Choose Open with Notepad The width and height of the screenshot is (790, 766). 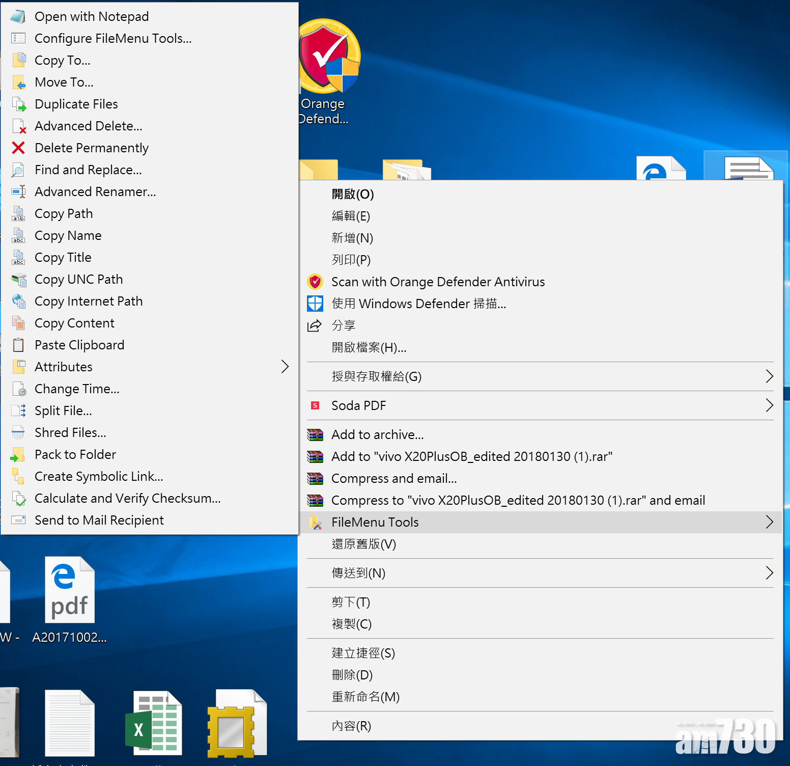[92, 16]
